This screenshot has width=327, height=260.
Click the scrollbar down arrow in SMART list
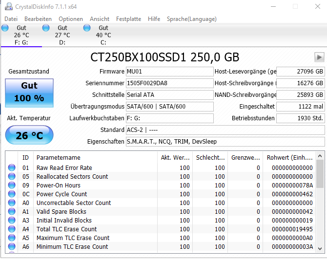(x=320, y=248)
